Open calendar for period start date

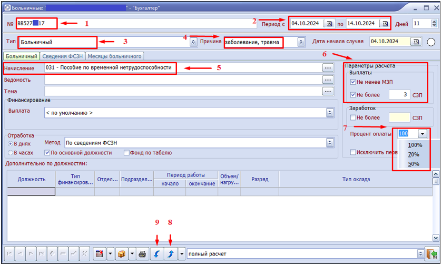329,23
